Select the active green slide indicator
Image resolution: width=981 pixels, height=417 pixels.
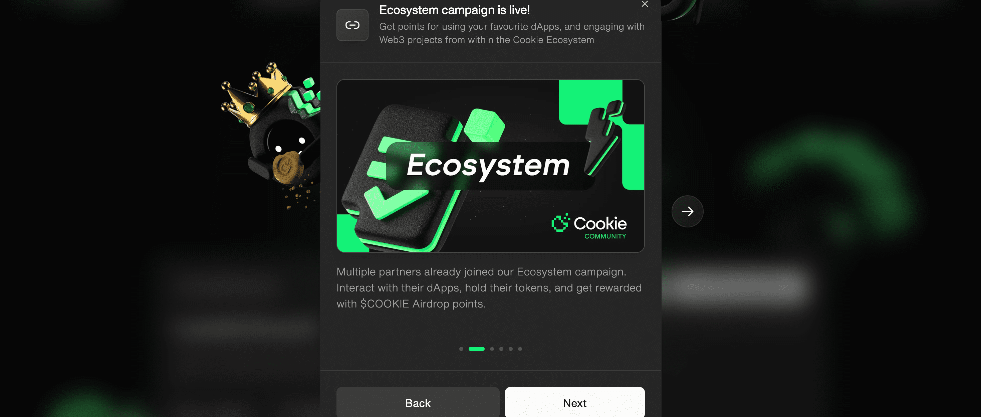point(476,349)
